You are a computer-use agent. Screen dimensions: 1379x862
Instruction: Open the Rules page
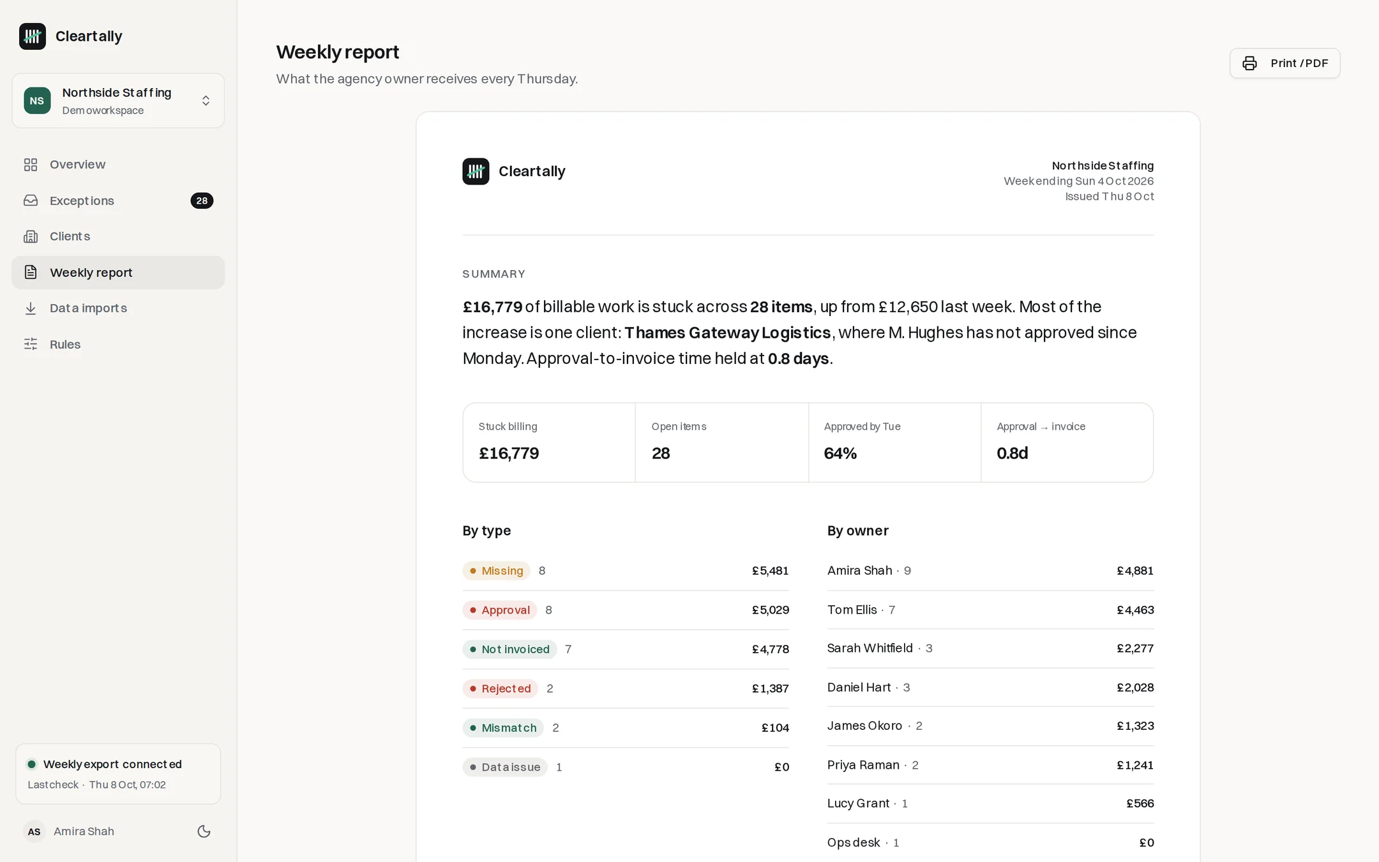[118, 344]
